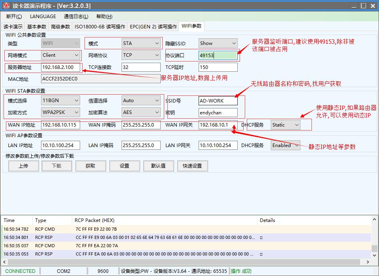Open the 通信日志 menu
The height and width of the screenshot is (276, 379).
coord(76,17)
